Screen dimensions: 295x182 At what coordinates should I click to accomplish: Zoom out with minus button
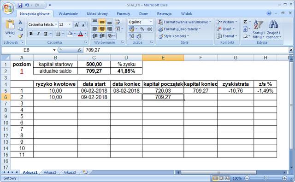247,178
